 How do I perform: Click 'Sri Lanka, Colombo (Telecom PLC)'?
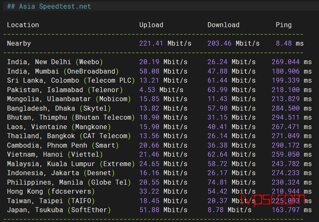point(71,81)
